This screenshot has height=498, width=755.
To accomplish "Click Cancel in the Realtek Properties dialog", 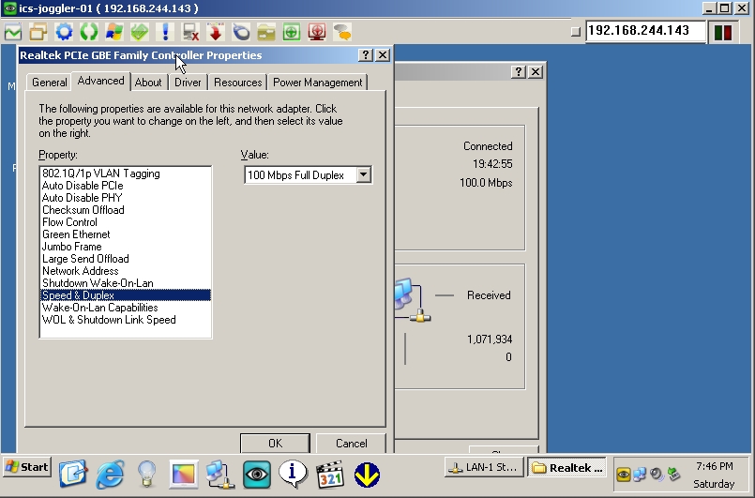I will pyautogui.click(x=351, y=443).
